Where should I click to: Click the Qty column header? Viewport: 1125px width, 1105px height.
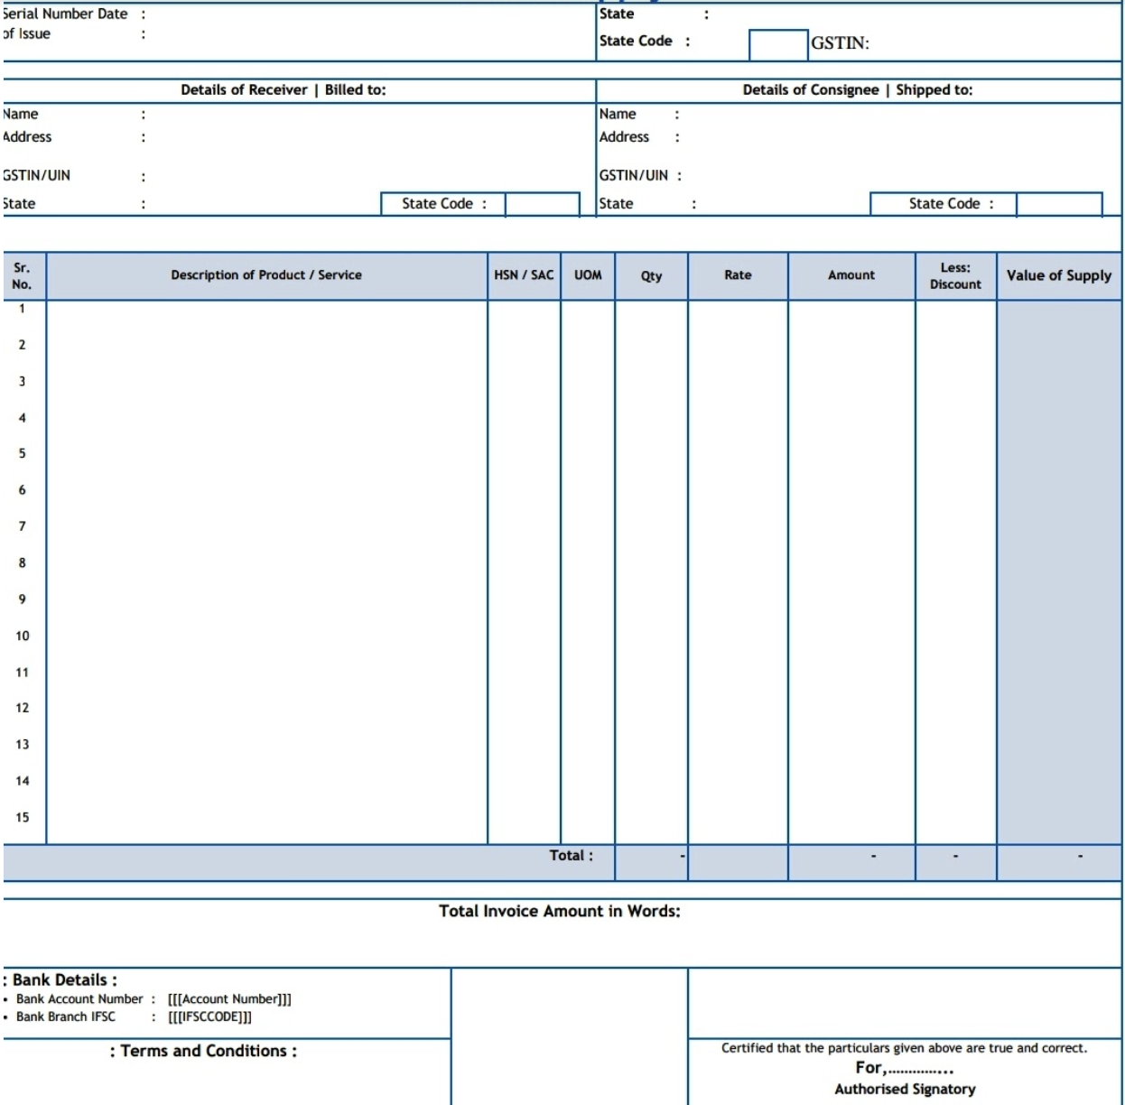[x=651, y=274]
